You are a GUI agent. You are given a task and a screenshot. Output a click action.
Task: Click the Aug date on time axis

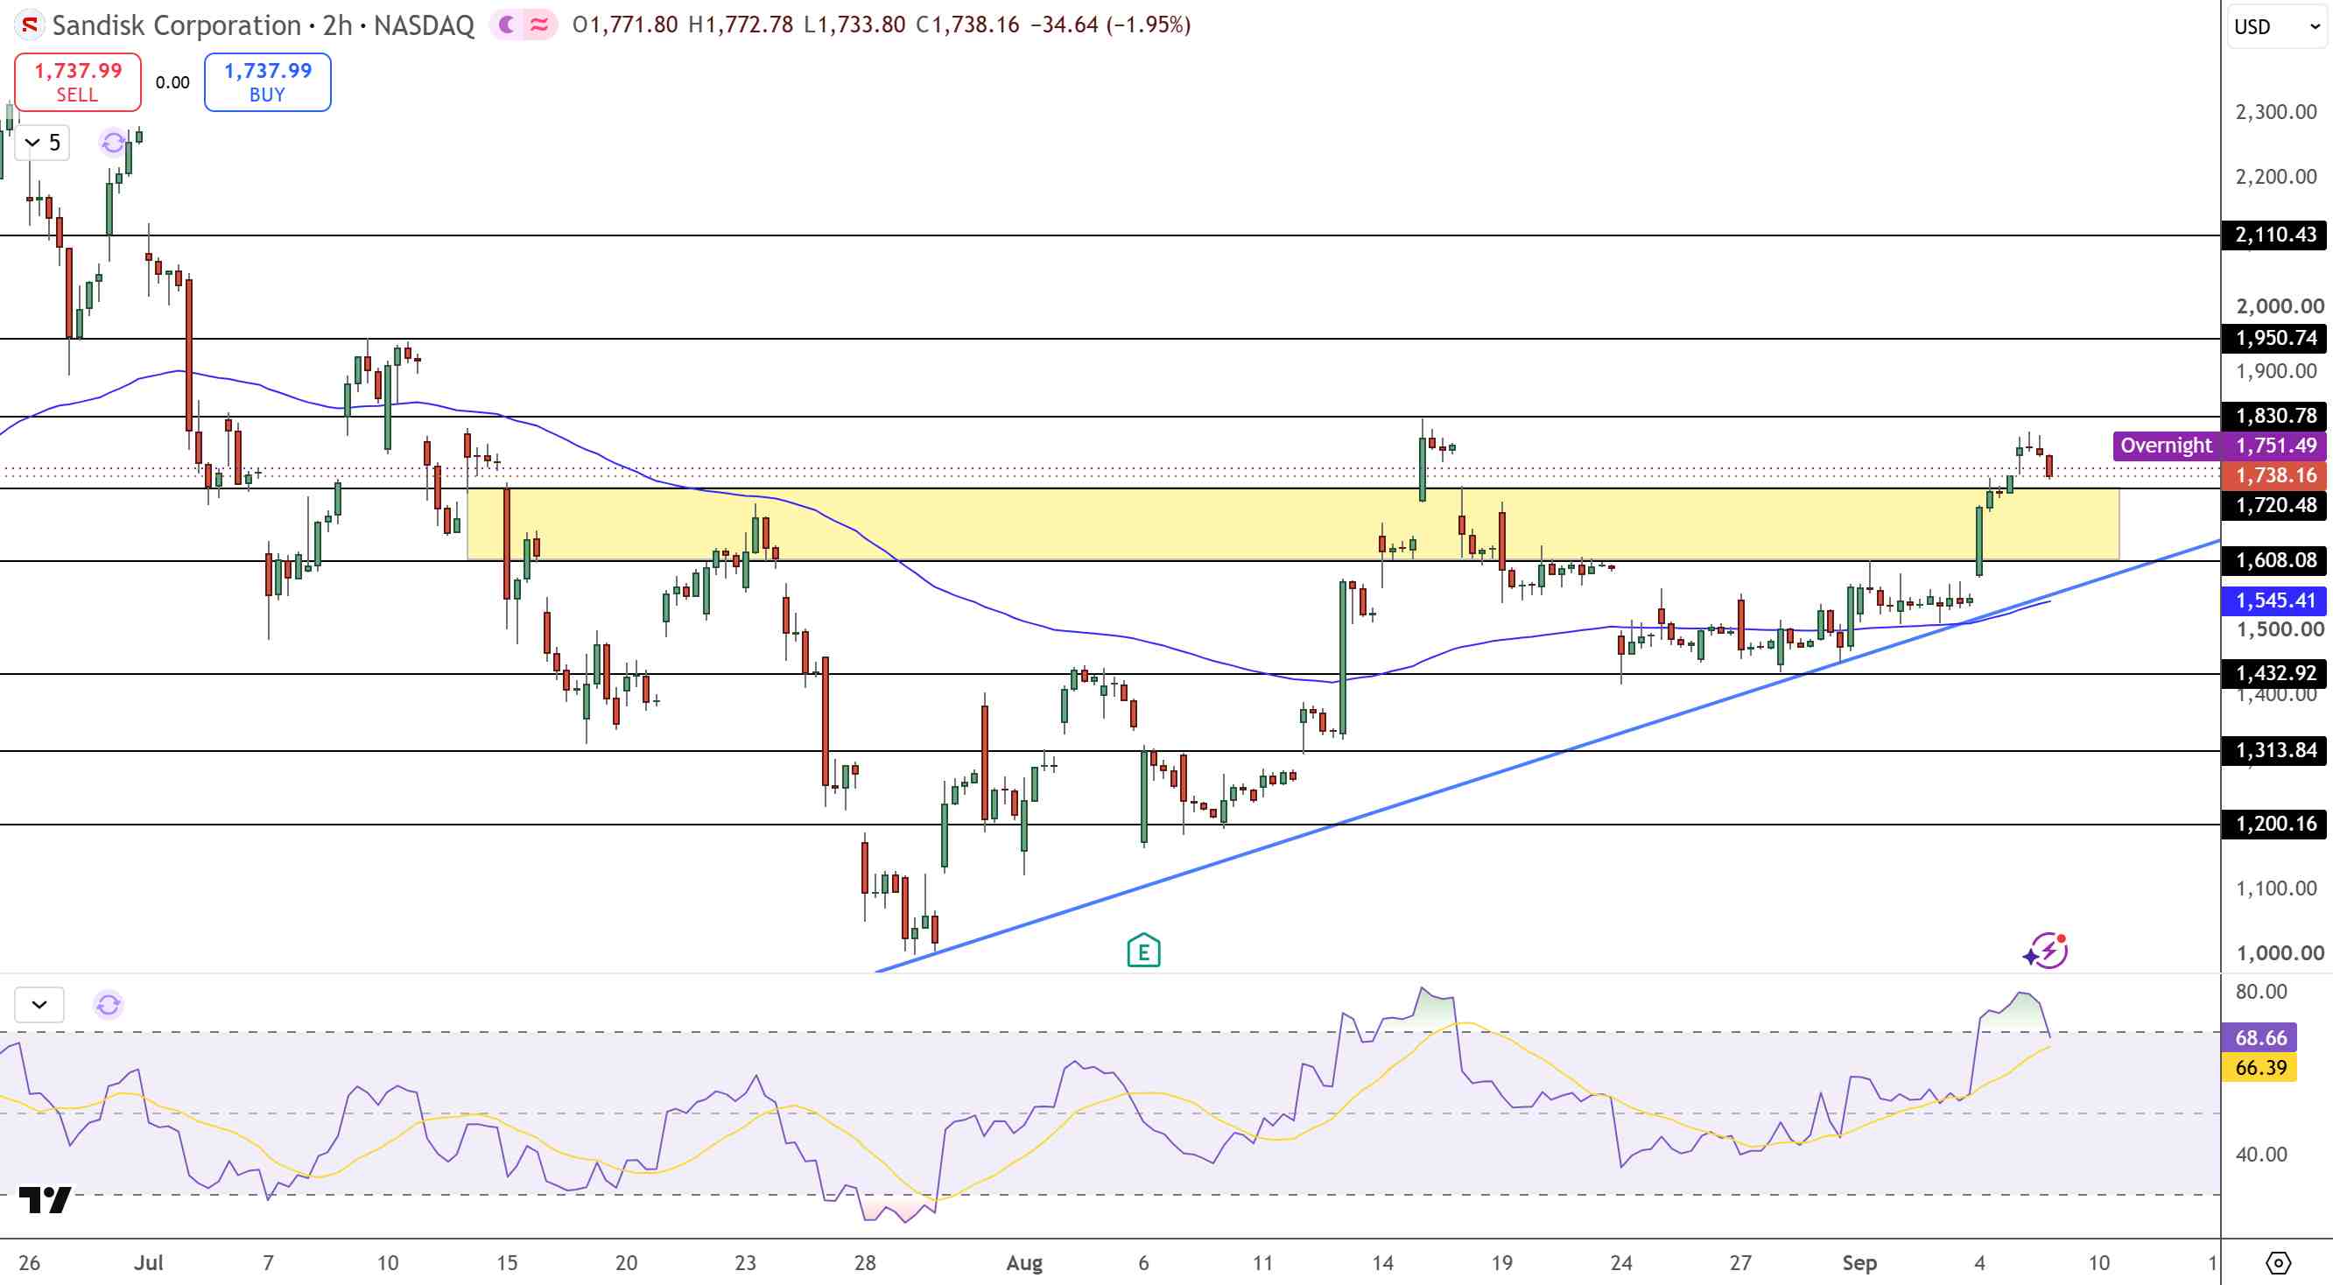(1024, 1262)
